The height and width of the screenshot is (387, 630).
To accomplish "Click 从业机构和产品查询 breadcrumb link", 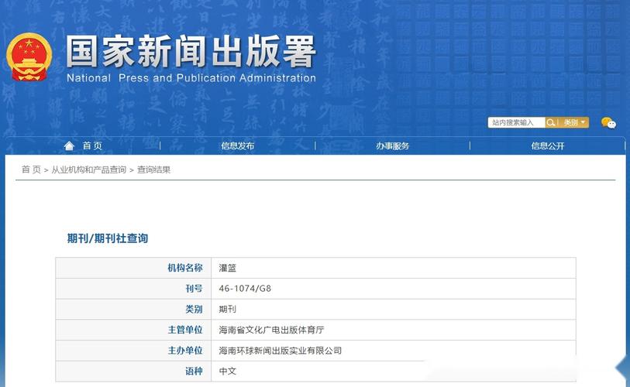I will point(89,170).
